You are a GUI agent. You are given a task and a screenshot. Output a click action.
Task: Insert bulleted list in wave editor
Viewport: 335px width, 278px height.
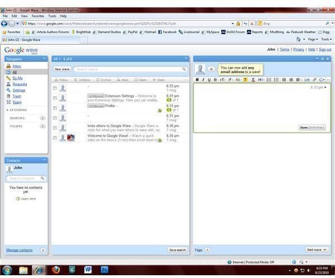click(276, 80)
